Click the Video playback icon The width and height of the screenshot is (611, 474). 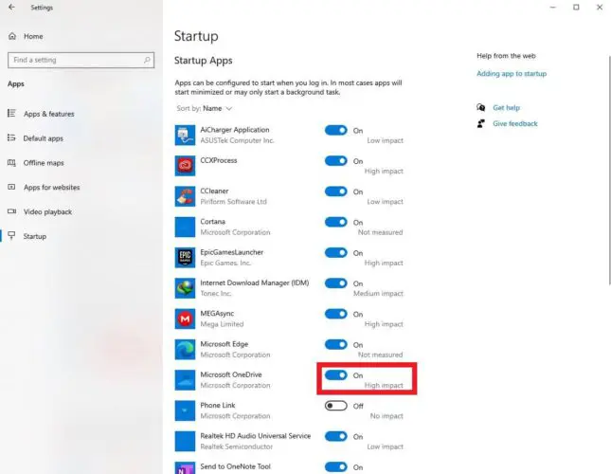tap(11, 211)
